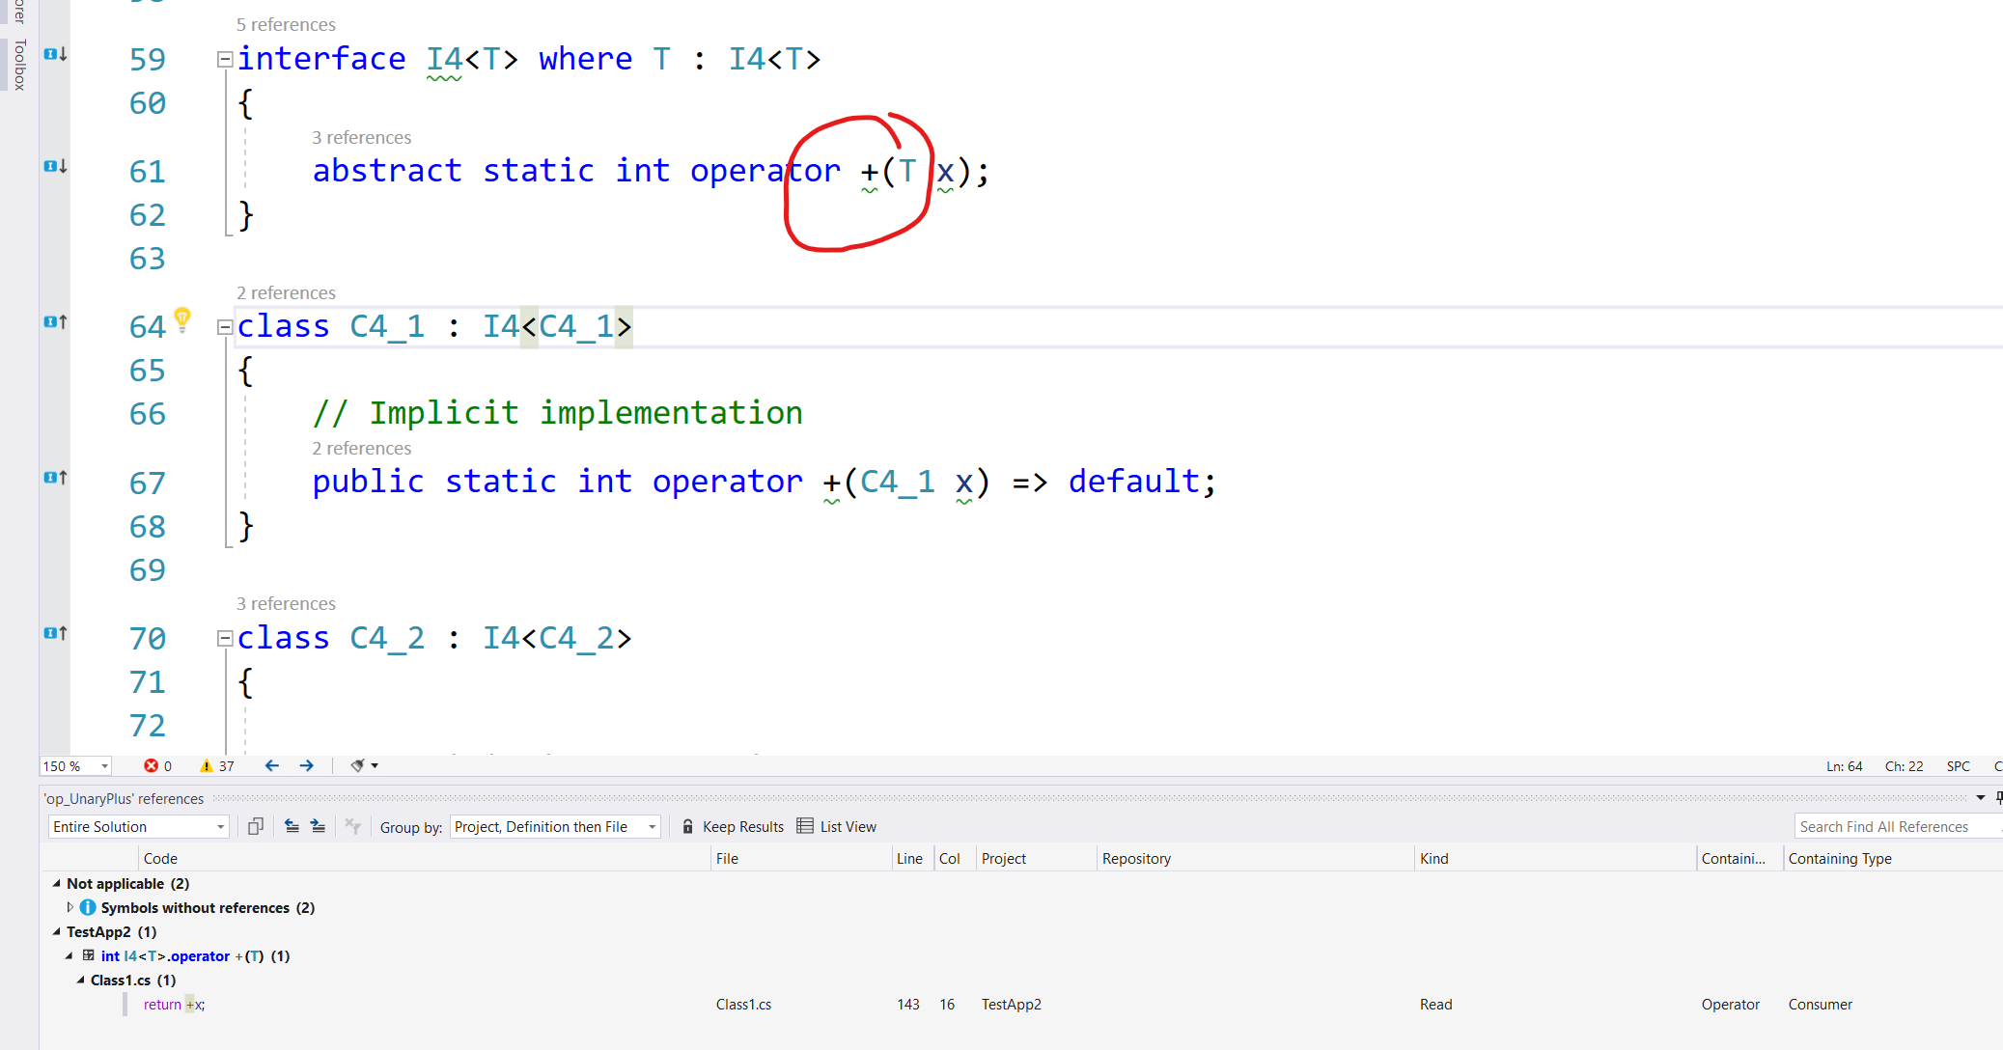Toggle List View mode
This screenshot has height=1050, width=2003.
837,827
